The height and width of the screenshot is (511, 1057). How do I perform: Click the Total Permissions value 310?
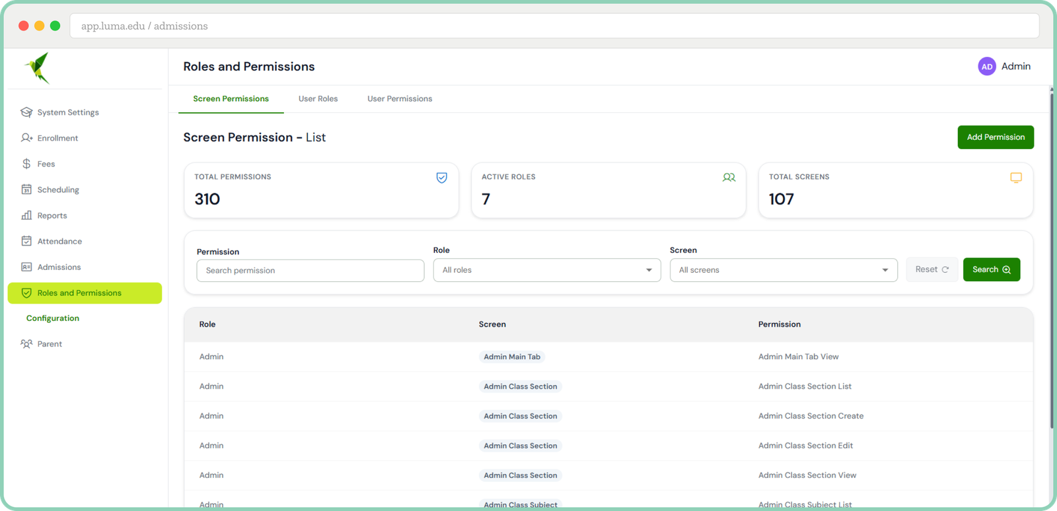click(207, 199)
